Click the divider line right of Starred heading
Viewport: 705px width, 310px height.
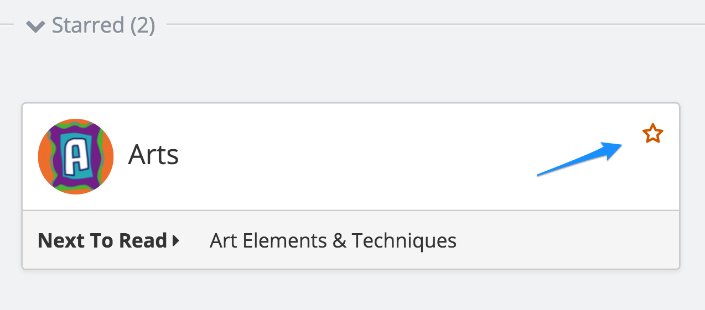436,24
